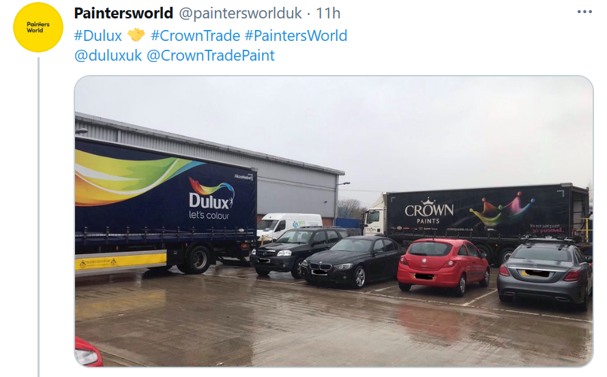Open the #PaintersWorld hashtag
Screen dimensions: 607x377
[x=296, y=35]
